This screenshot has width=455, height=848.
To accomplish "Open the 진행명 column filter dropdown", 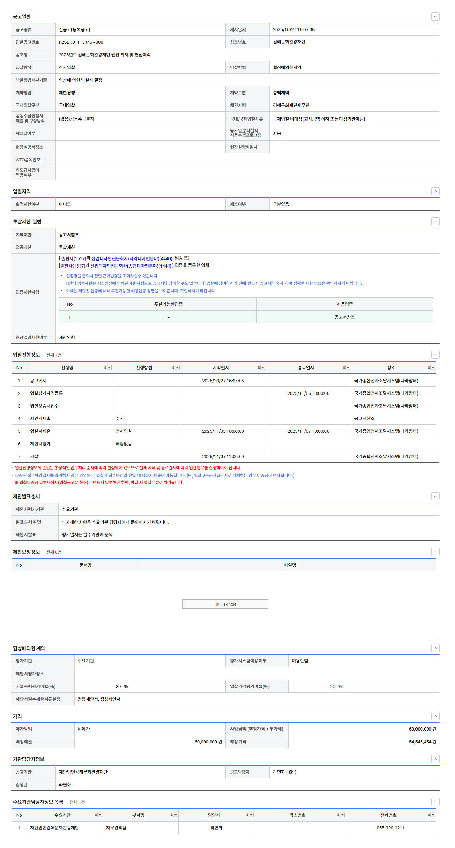I will coord(110,368).
